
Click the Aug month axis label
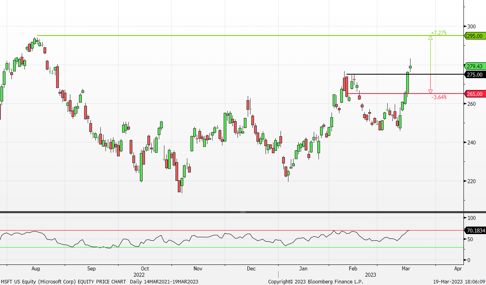(x=36, y=269)
